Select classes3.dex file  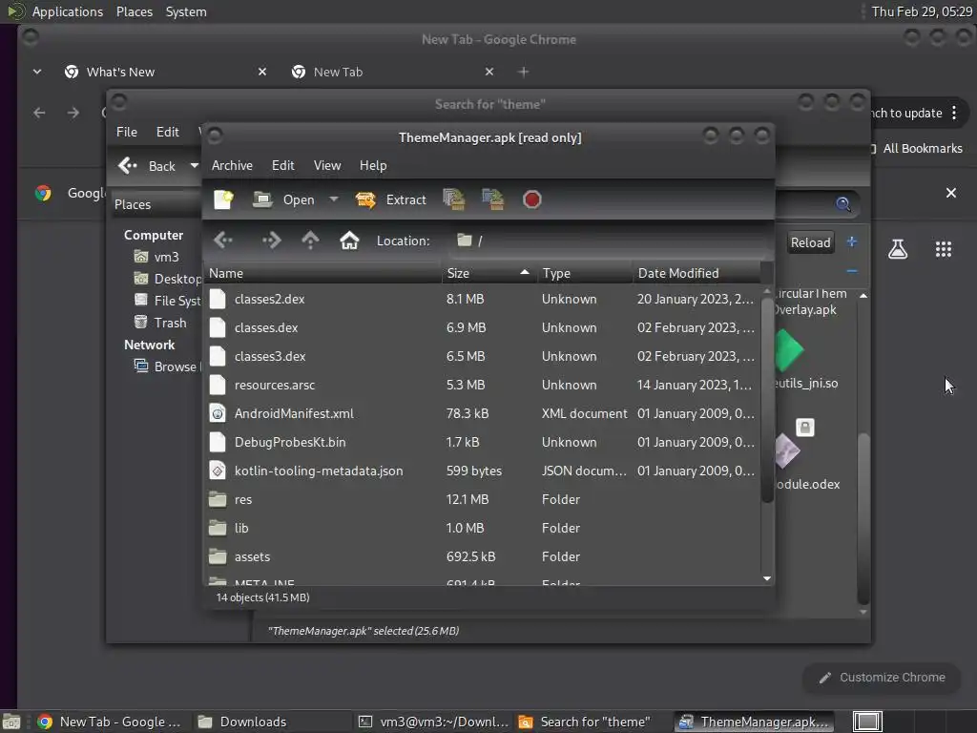click(482, 357)
